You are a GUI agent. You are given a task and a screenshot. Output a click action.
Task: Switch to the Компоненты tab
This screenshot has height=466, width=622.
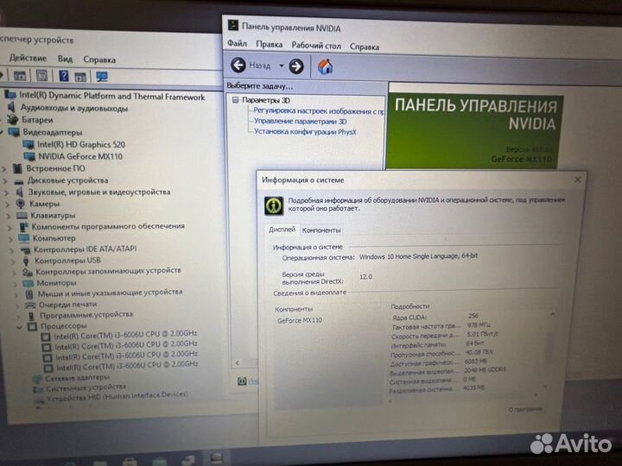pos(321,230)
